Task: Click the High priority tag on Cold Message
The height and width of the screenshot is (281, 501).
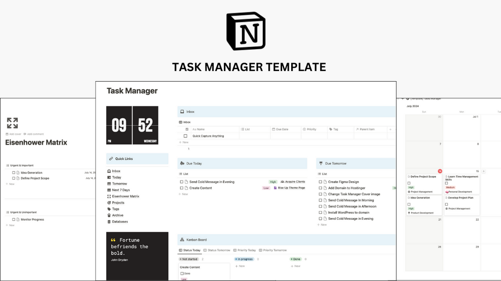Action: [x=273, y=182]
